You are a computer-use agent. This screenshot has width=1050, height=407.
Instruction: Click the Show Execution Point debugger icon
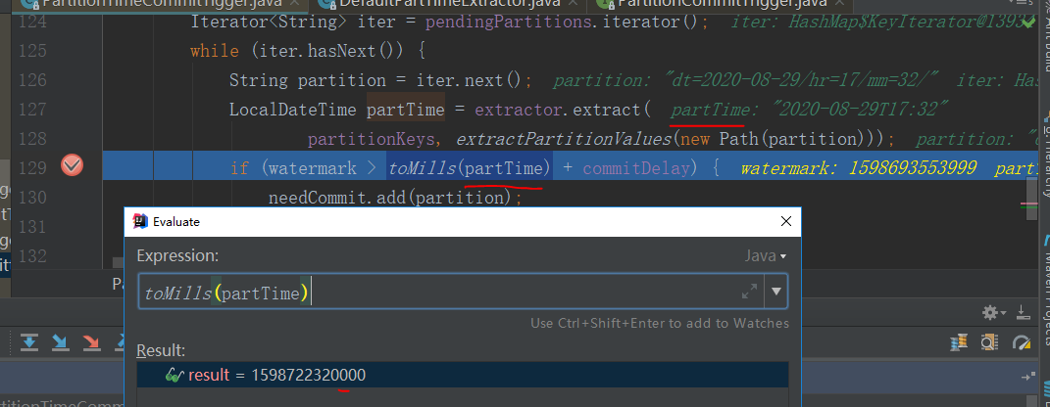28,342
